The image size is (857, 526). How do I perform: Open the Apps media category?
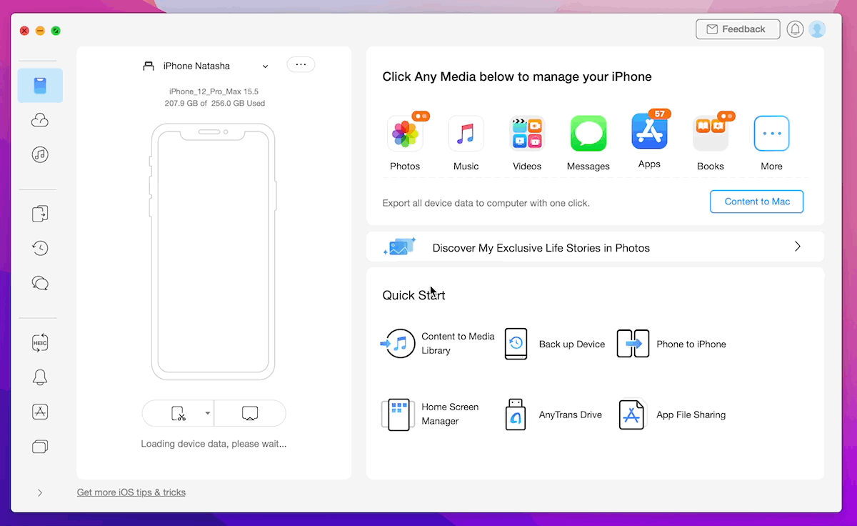pos(649,141)
